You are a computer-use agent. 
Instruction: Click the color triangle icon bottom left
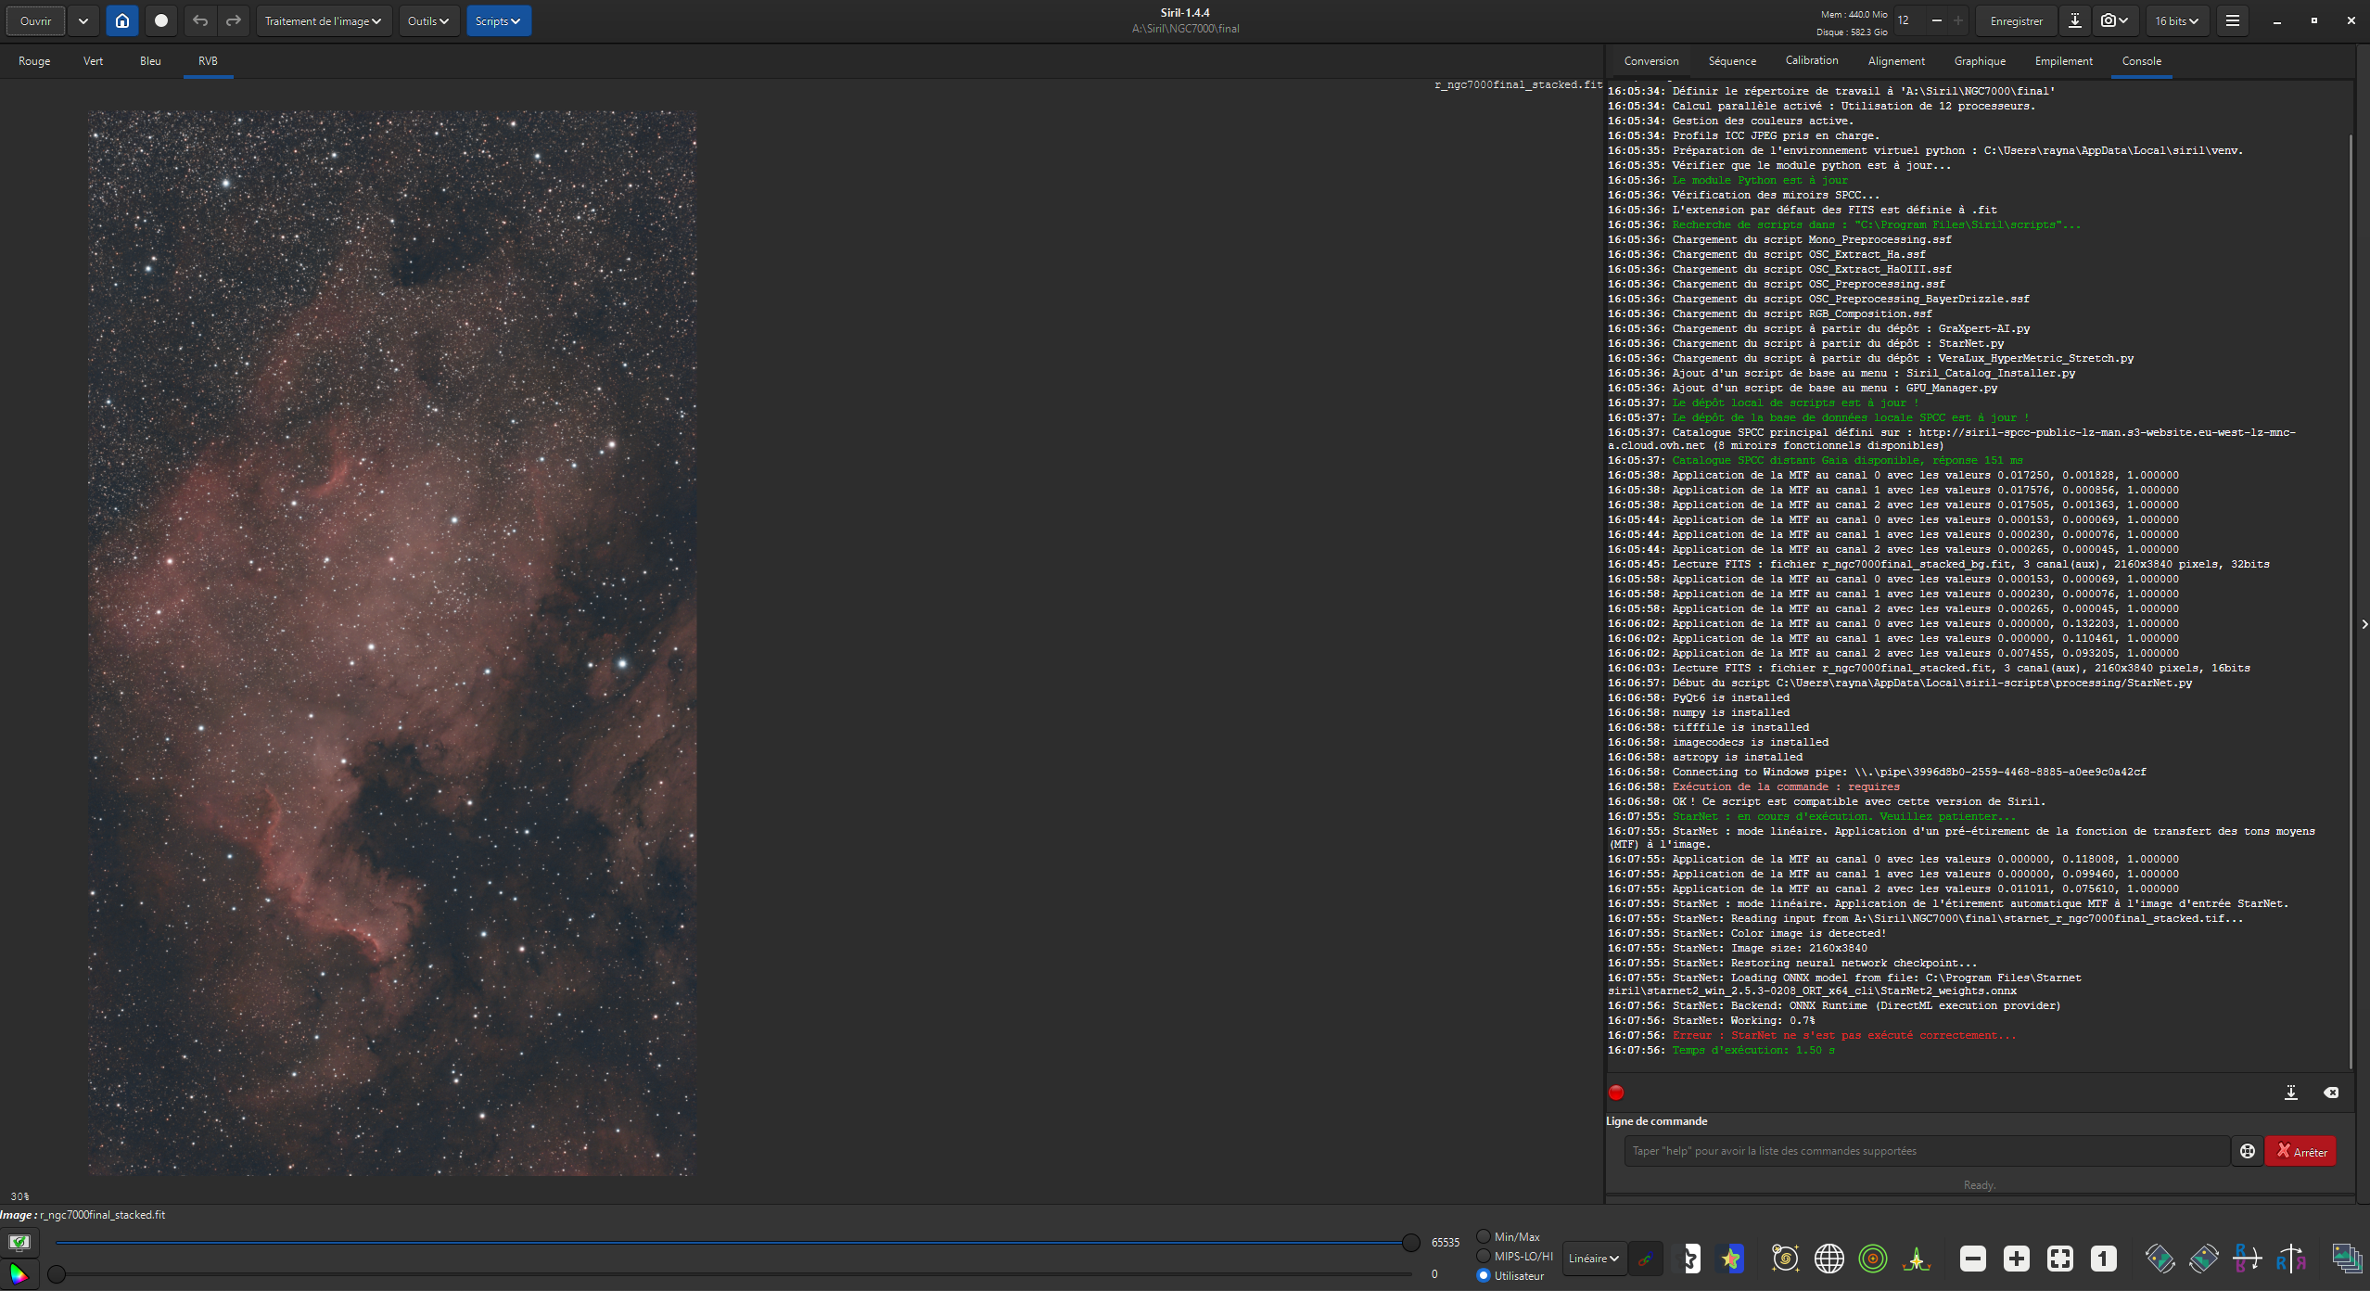pos(19,1274)
